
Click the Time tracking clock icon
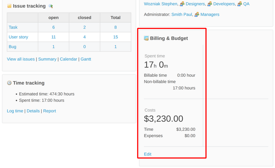(x=9, y=83)
